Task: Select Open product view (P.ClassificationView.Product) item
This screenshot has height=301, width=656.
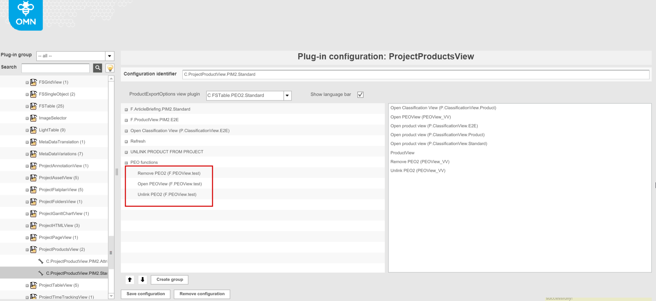Action: (437, 135)
